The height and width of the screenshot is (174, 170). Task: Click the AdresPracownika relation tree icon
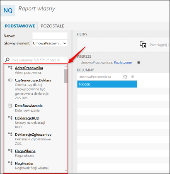coord(10,68)
